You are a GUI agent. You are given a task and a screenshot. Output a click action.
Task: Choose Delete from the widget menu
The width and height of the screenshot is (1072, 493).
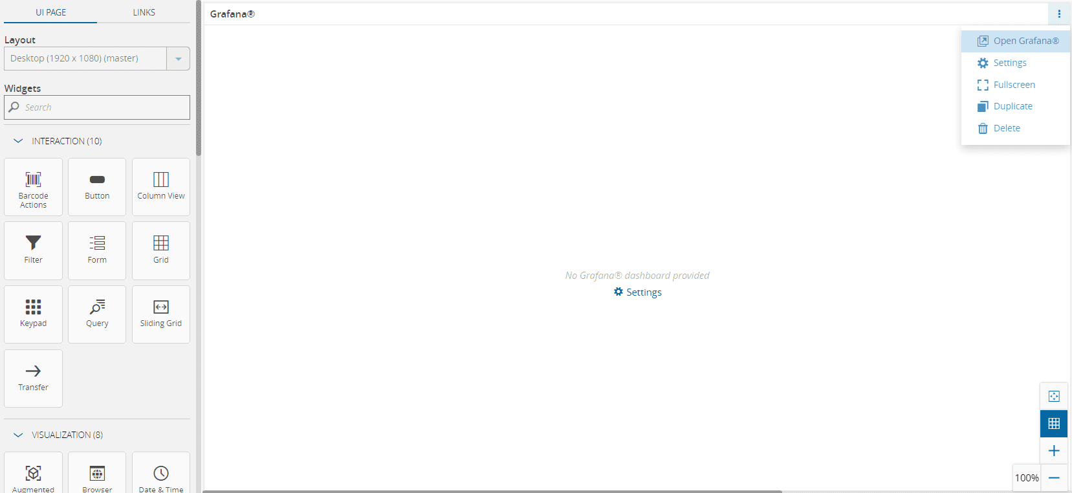(1016, 128)
